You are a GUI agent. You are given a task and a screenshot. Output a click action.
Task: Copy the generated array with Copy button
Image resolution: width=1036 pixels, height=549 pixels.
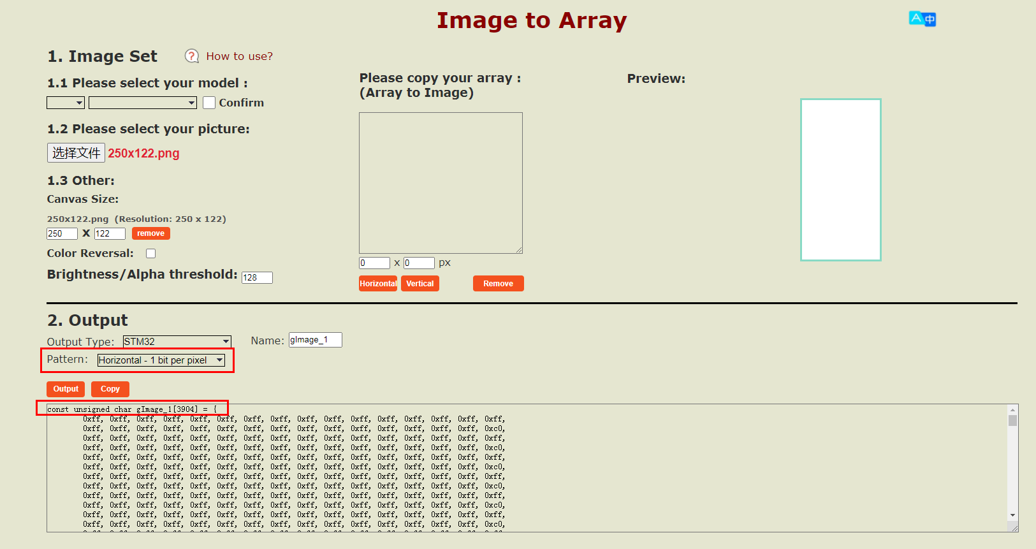(110, 389)
